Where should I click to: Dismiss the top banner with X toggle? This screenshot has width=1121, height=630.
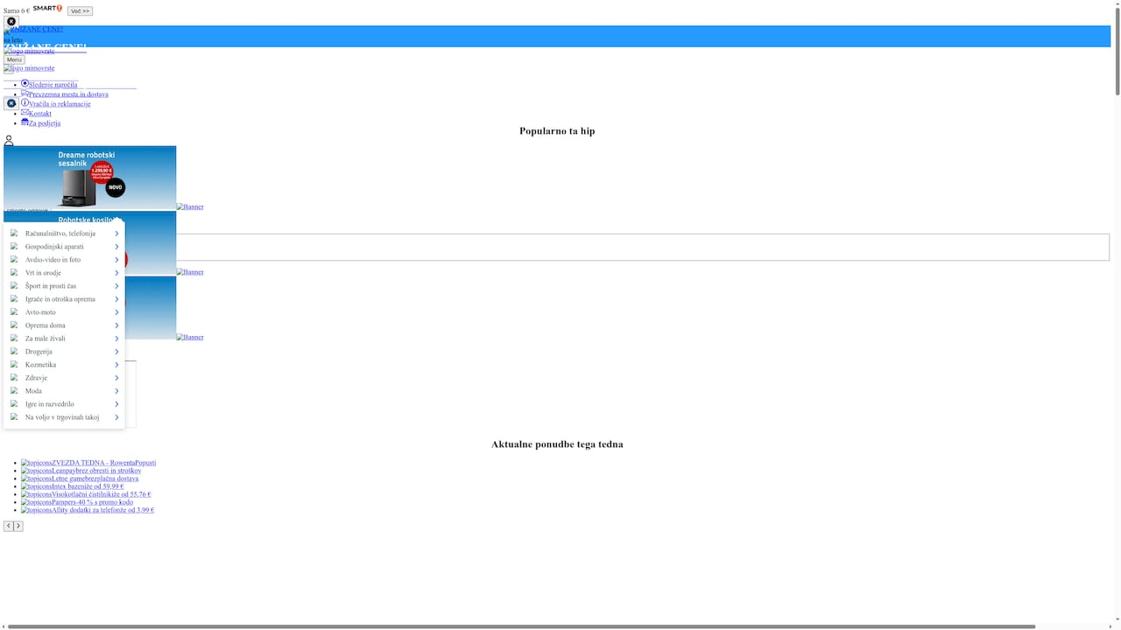[x=11, y=20]
